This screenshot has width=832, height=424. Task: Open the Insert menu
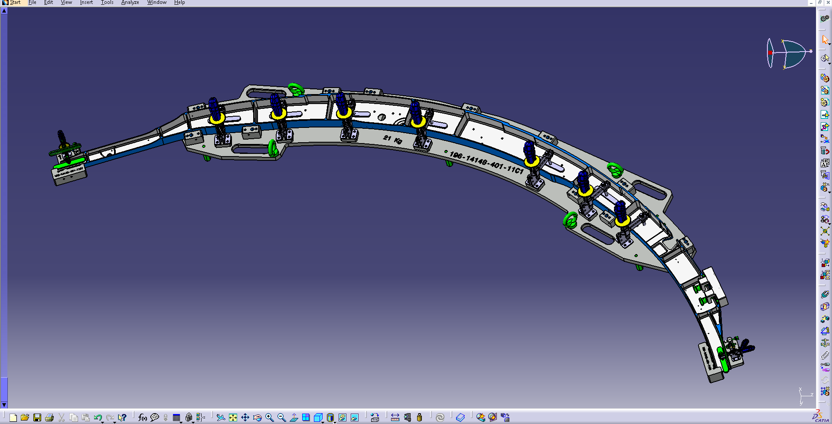(x=86, y=3)
